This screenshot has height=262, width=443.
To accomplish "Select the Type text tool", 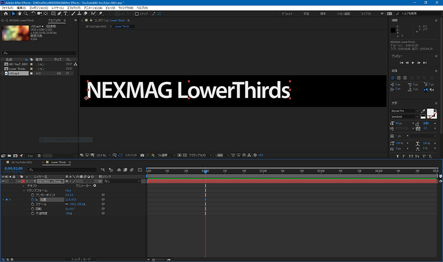I will pos(65,13).
